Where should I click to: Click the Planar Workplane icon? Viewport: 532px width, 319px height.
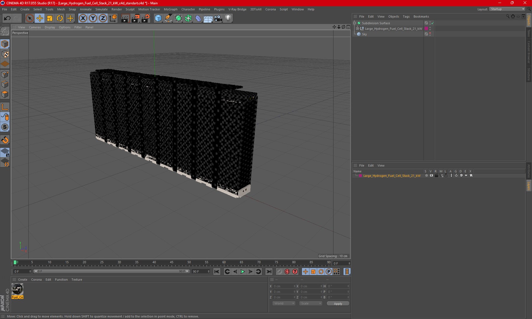[x=5, y=162]
